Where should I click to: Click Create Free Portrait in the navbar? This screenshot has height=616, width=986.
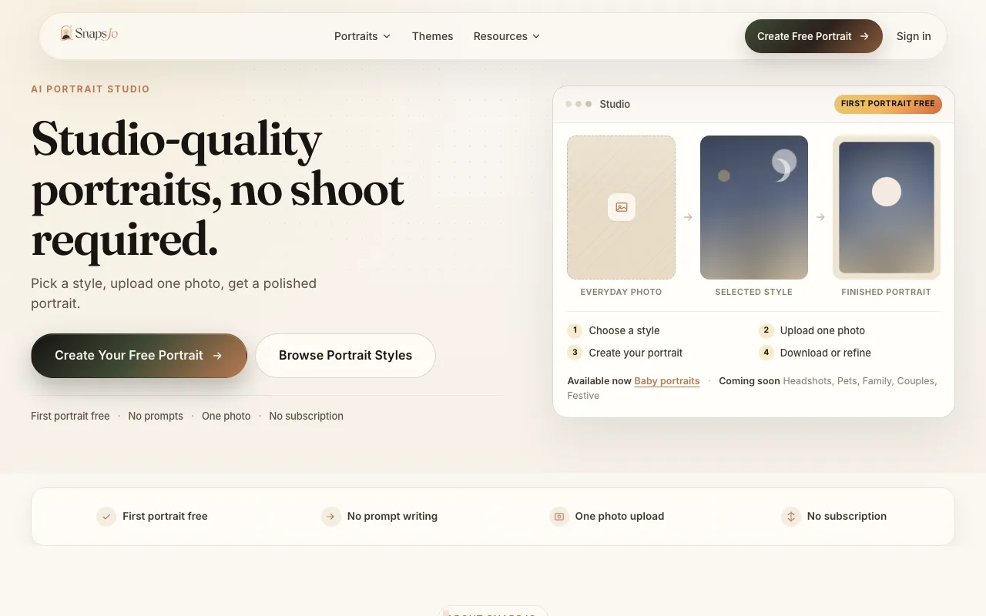[813, 36]
